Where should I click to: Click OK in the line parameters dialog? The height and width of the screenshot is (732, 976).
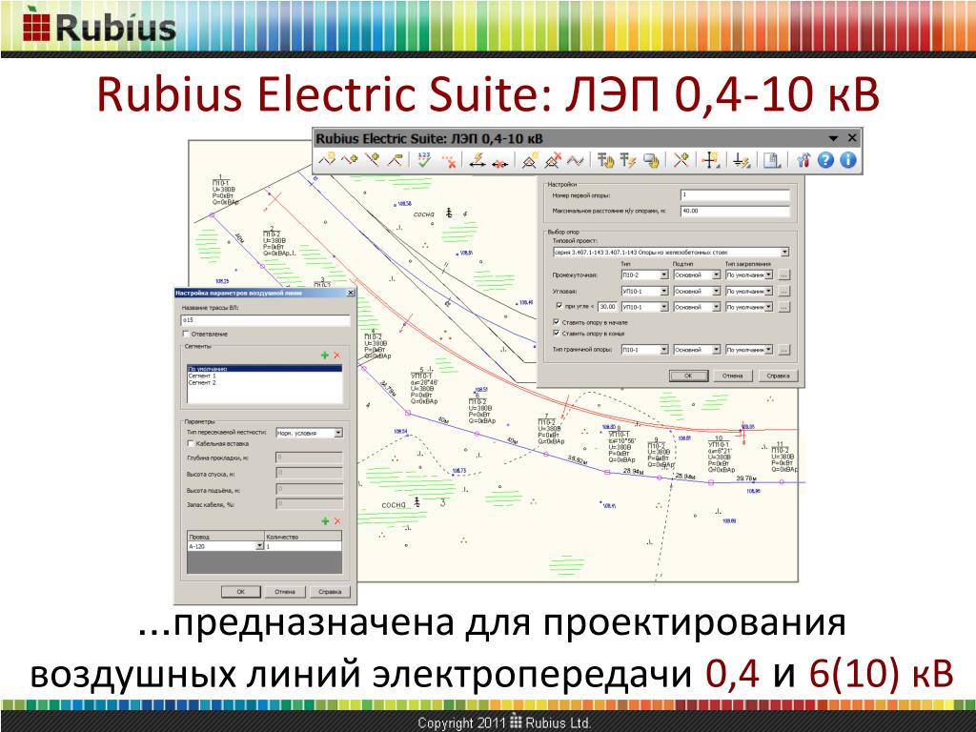click(x=241, y=592)
